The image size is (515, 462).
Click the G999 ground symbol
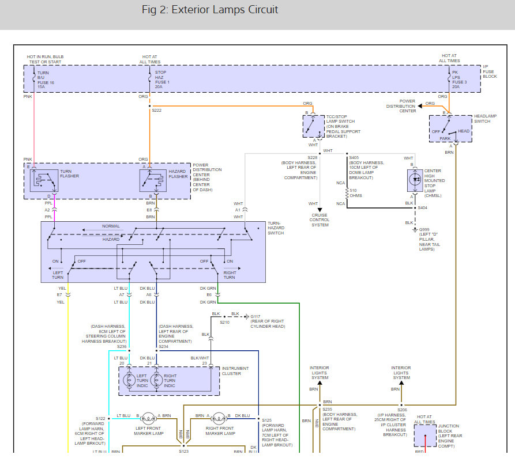[415, 230]
